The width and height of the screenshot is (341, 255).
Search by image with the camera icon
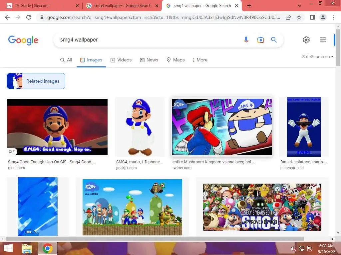(260, 40)
